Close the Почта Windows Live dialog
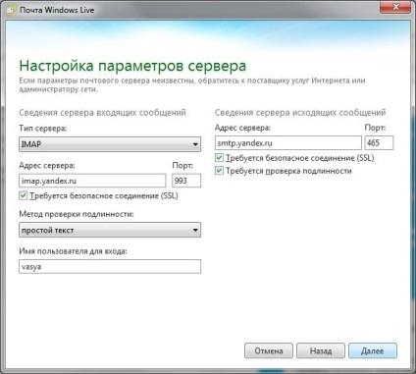Screen dimensions: 416x374 pyautogui.click(x=395, y=7)
